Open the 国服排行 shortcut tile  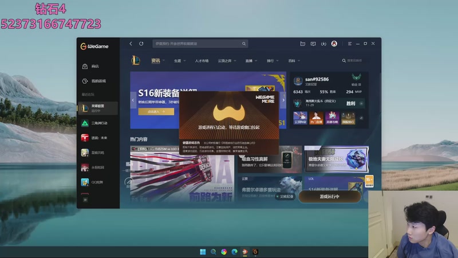(348, 118)
